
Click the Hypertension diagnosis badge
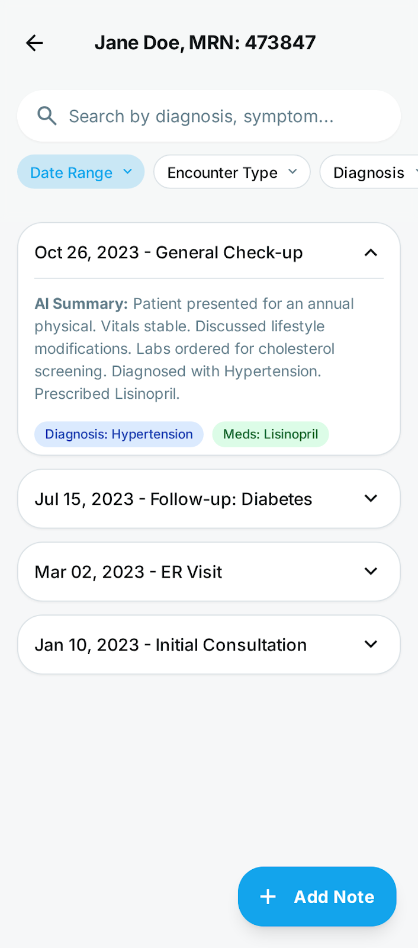[118, 434]
